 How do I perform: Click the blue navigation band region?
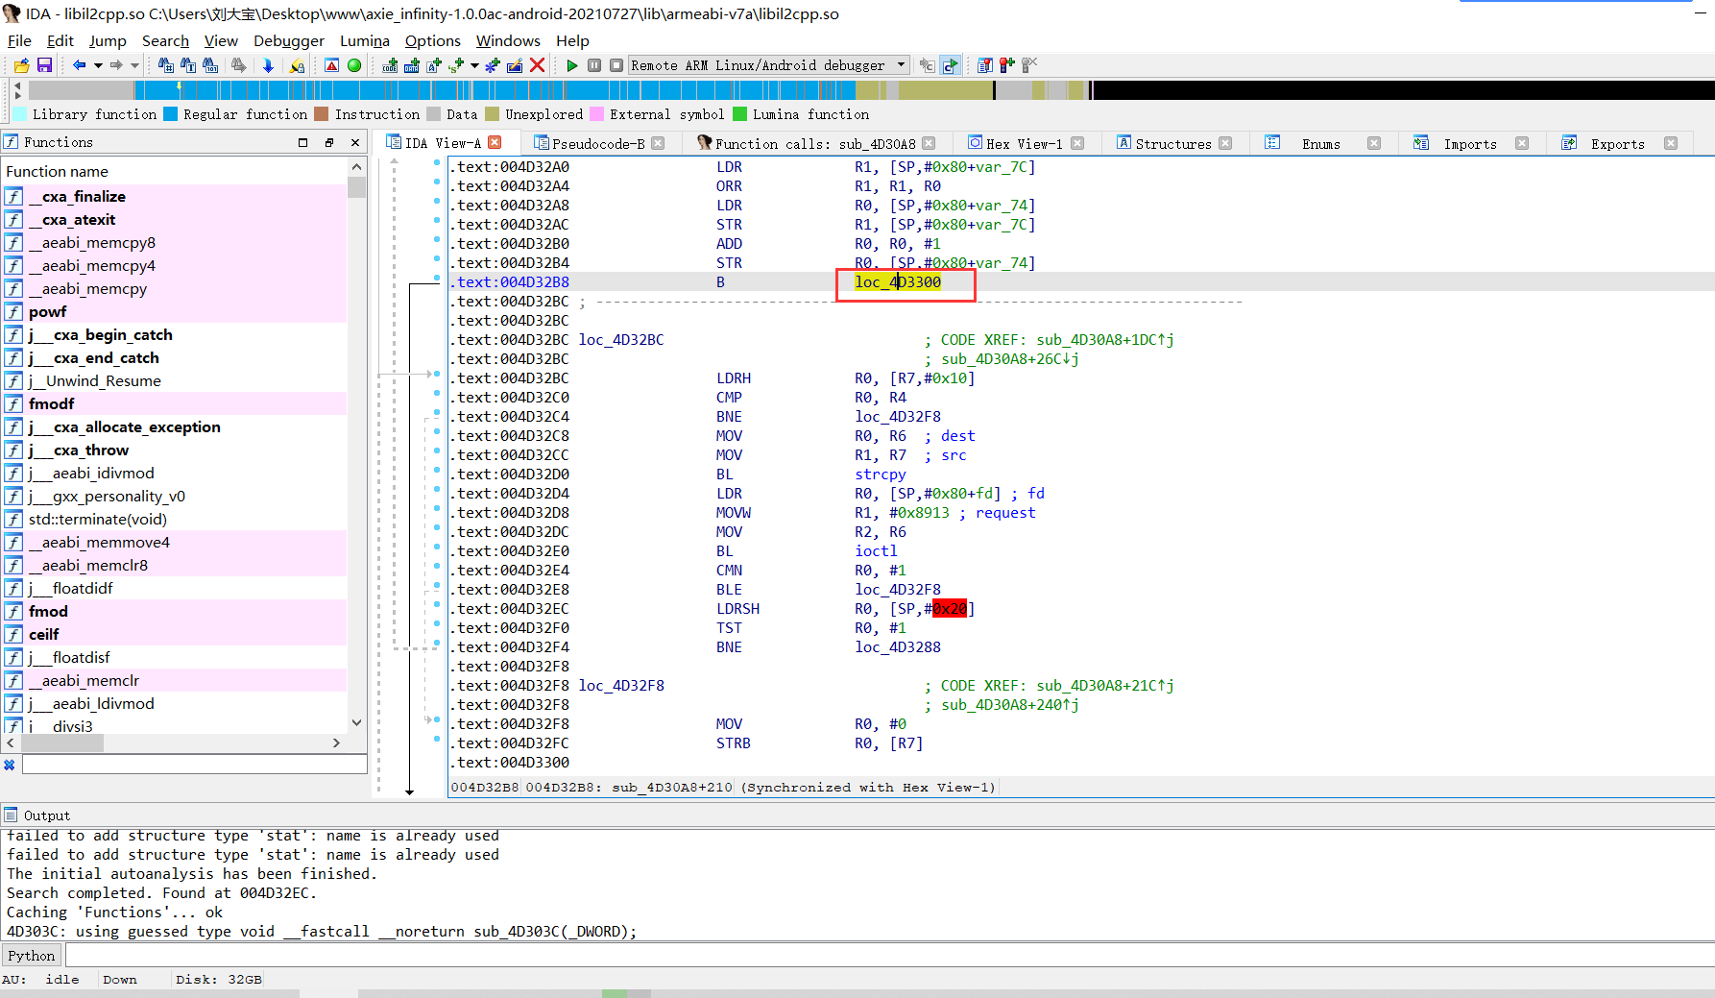click(x=480, y=89)
